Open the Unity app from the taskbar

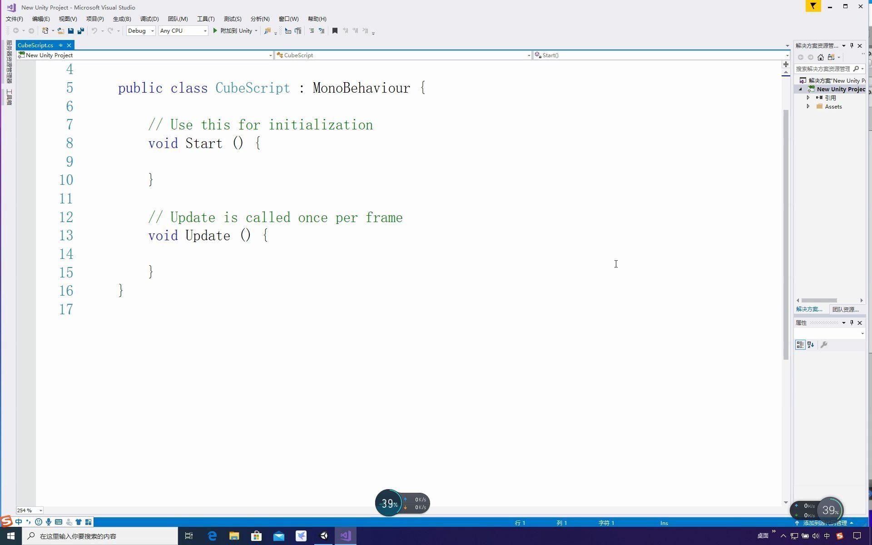[x=324, y=536]
